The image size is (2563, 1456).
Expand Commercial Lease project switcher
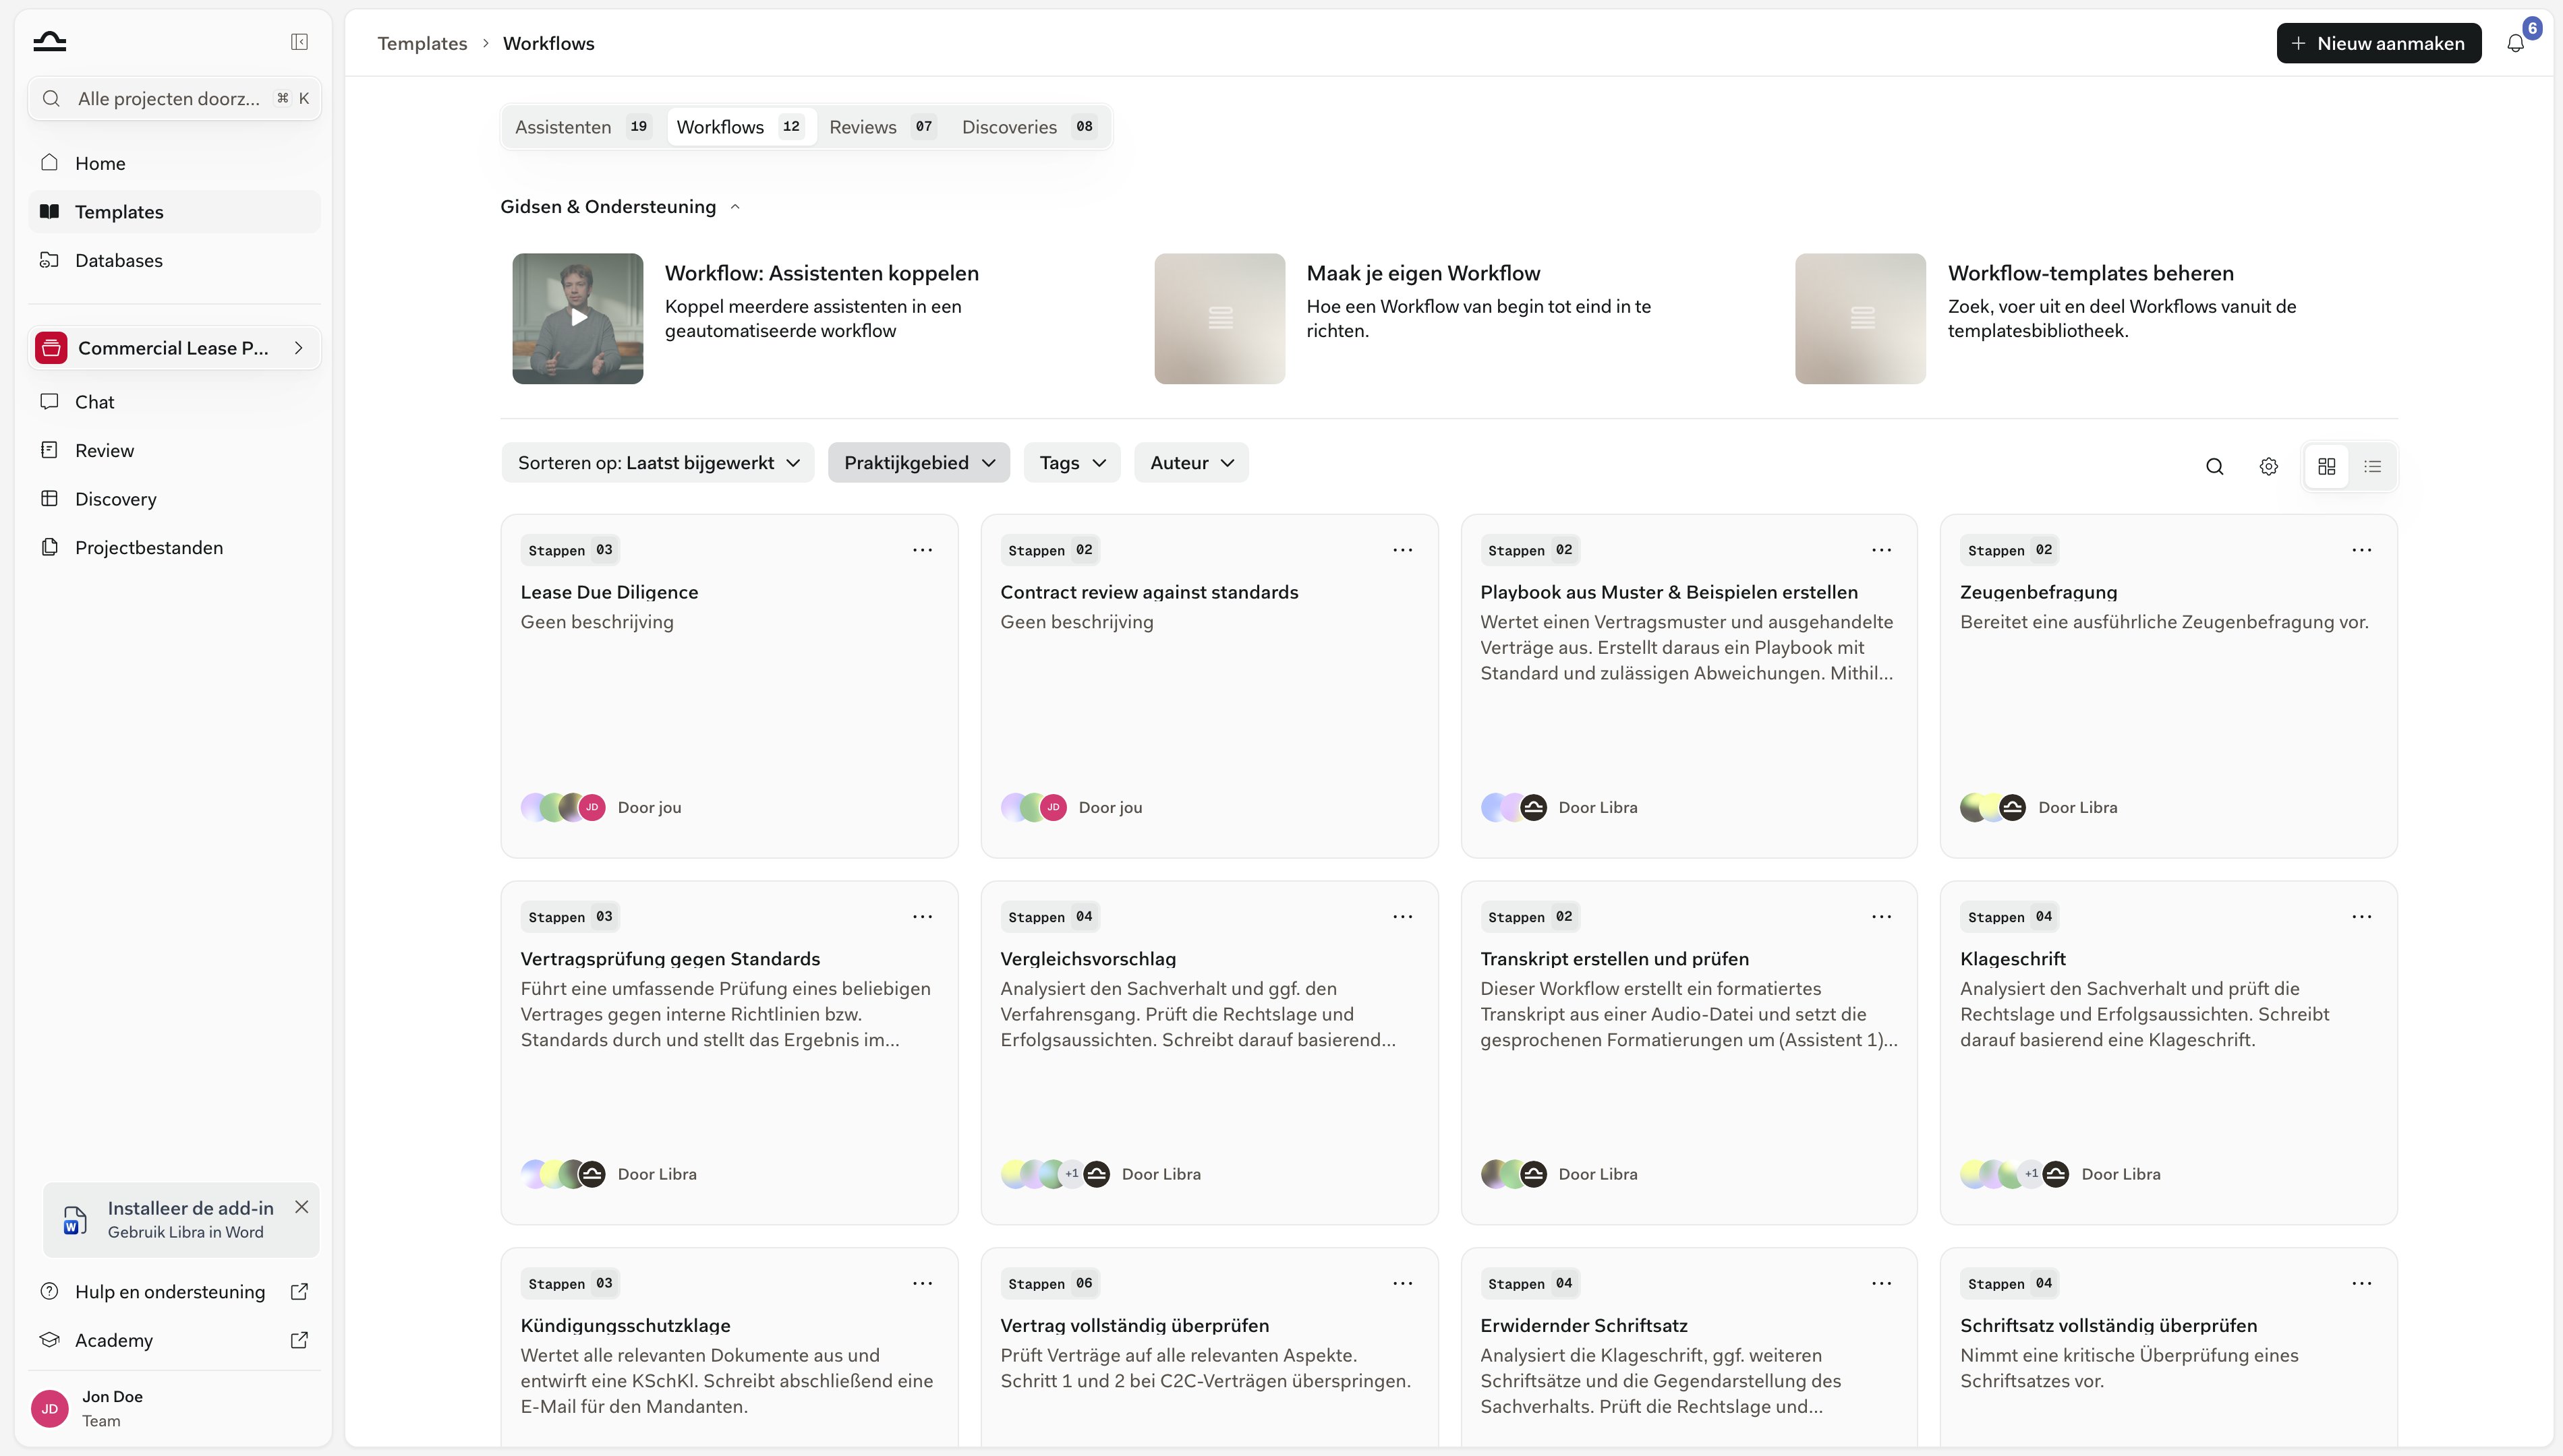[174, 348]
